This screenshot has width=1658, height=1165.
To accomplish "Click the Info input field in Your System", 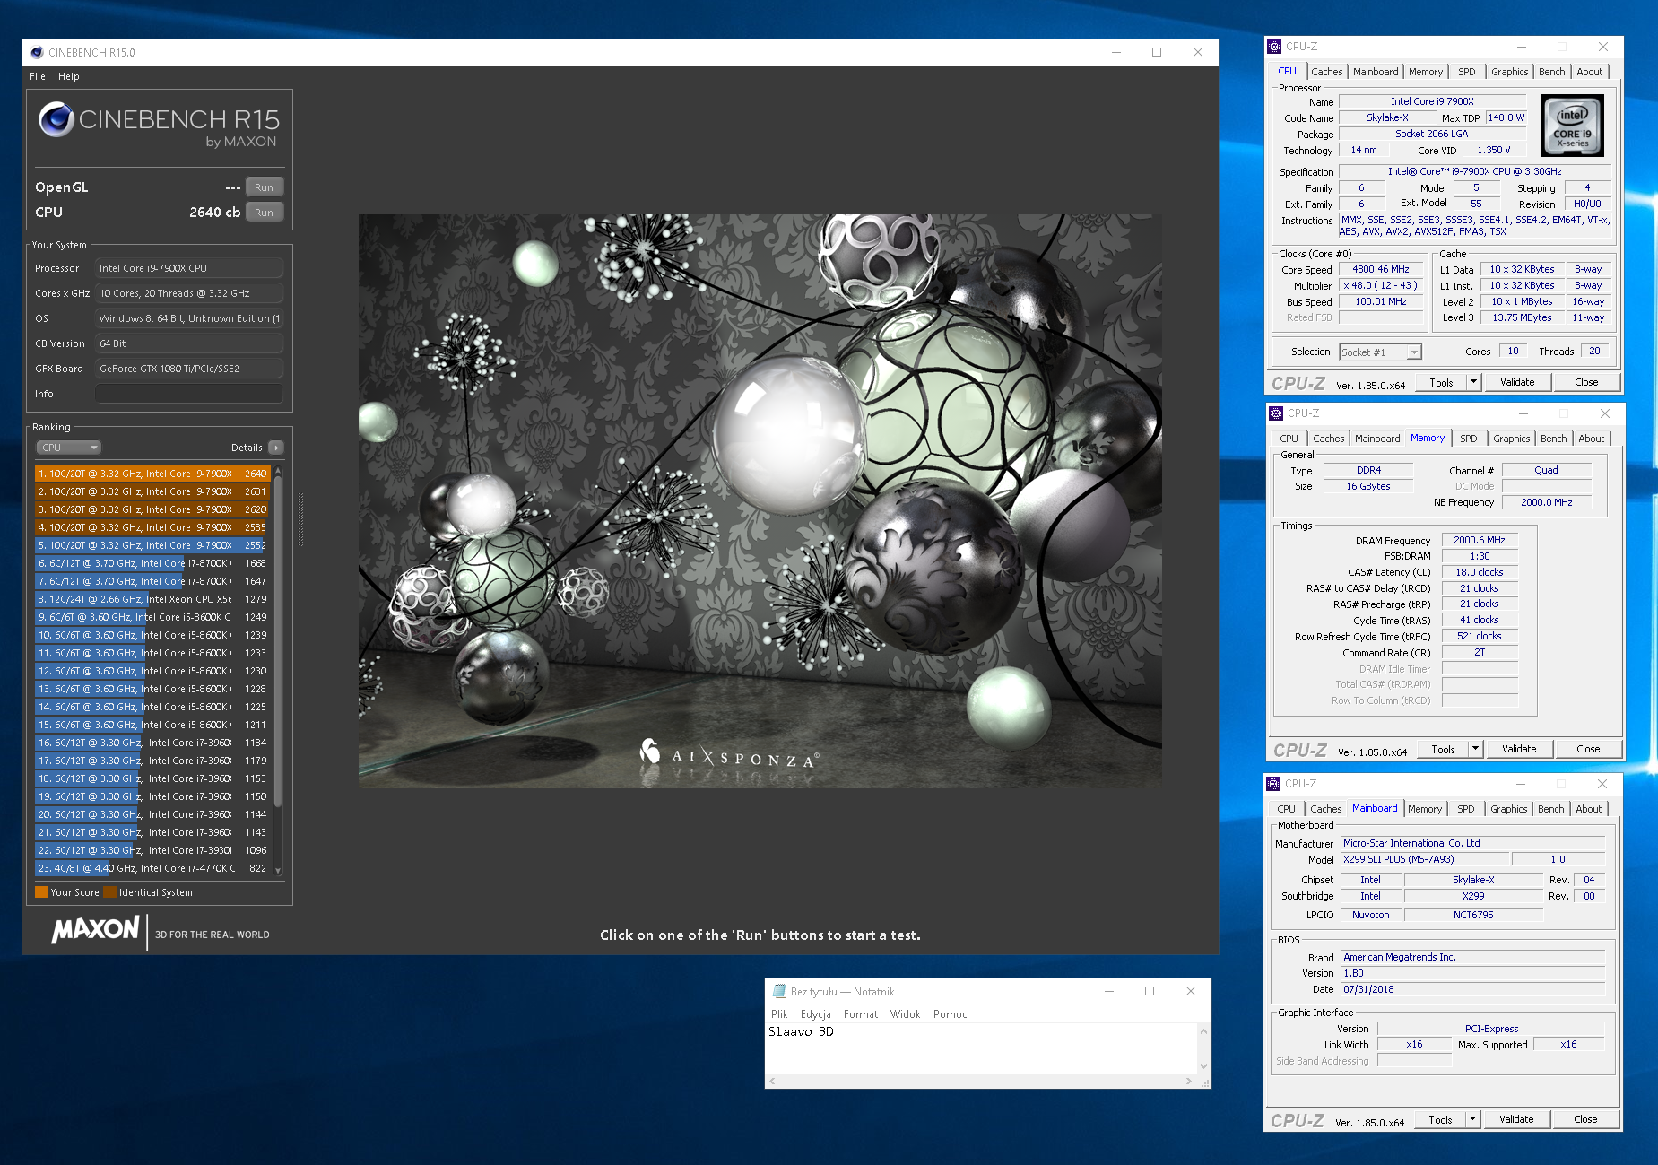I will tap(189, 394).
